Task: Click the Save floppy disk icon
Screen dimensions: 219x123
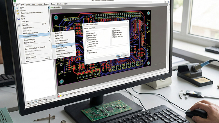Action: (18, 19)
